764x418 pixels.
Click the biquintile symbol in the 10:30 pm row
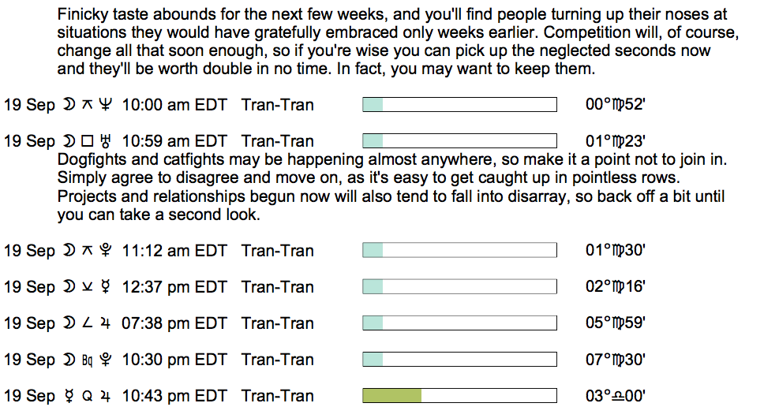(x=88, y=360)
